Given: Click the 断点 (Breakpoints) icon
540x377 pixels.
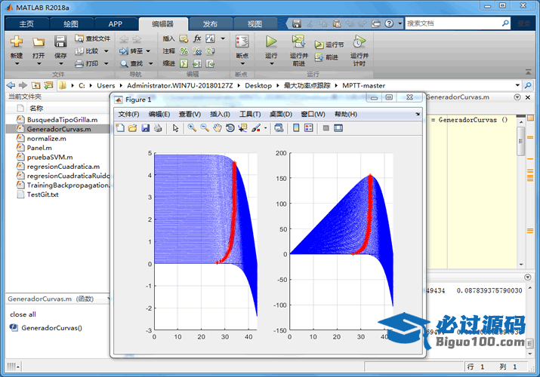Looking at the screenshot, I should pyautogui.click(x=242, y=41).
